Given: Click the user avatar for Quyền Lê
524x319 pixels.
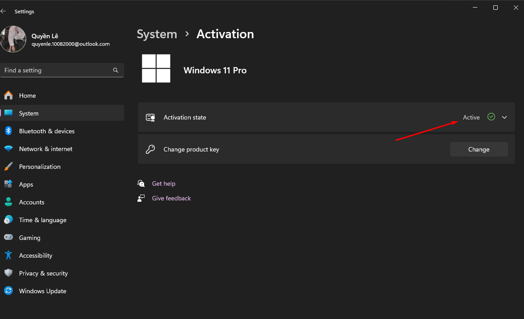Looking at the screenshot, I should [13, 39].
